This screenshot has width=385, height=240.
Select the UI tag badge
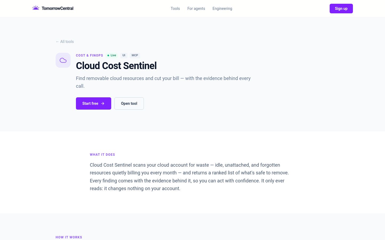pos(124,55)
